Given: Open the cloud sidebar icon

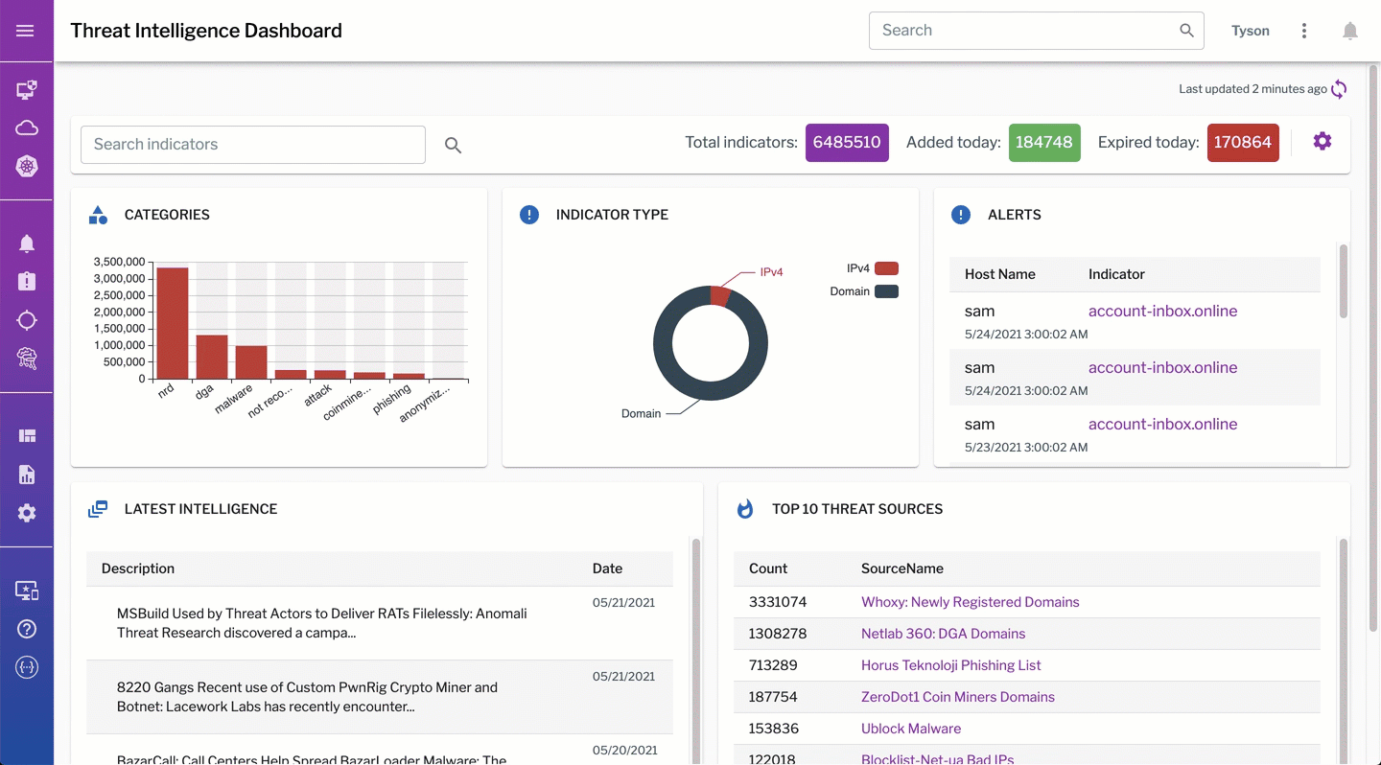Looking at the screenshot, I should [27, 128].
